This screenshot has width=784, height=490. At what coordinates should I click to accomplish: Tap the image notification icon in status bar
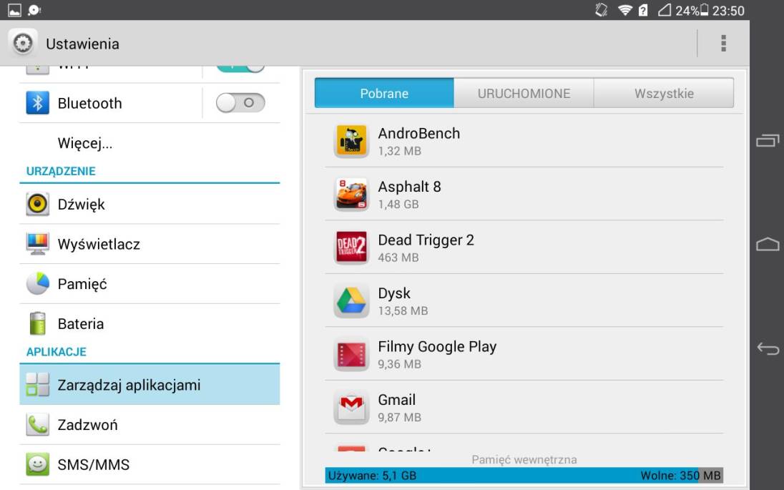(x=14, y=10)
